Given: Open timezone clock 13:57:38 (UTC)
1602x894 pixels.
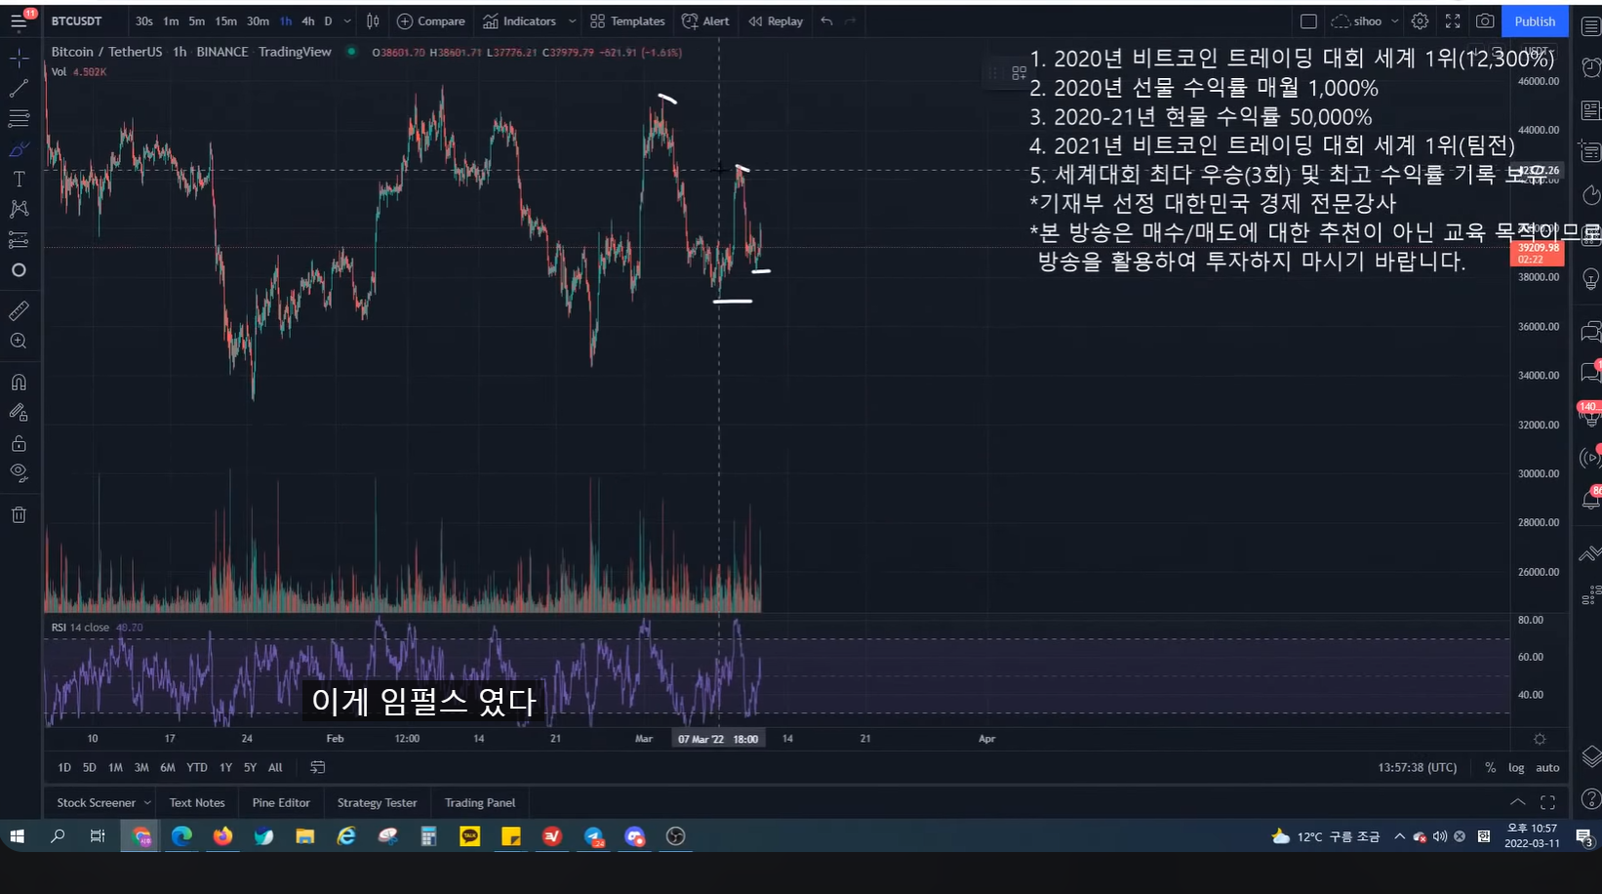Looking at the screenshot, I should pyautogui.click(x=1418, y=768).
